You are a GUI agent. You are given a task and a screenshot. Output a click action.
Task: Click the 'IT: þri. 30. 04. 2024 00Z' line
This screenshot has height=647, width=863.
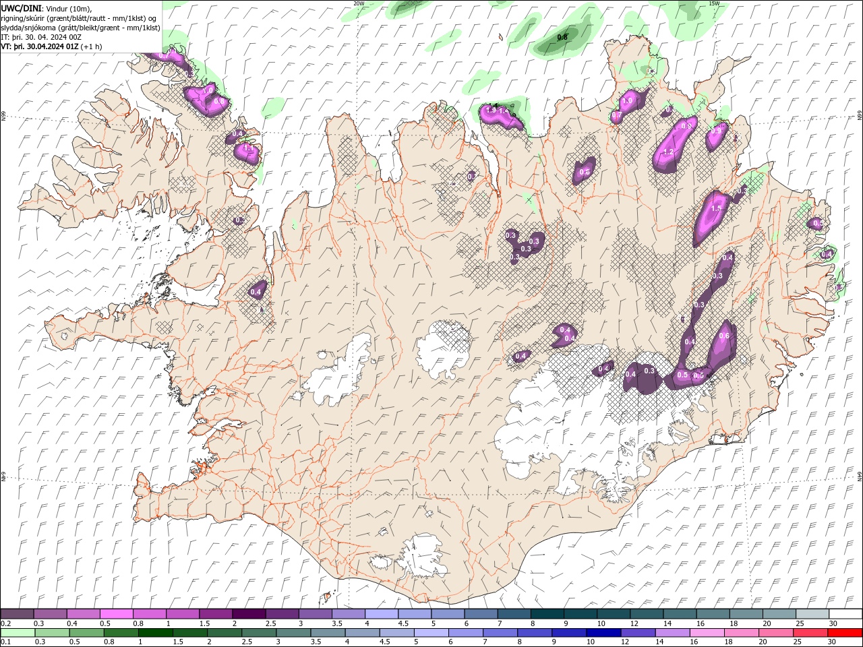click(41, 37)
